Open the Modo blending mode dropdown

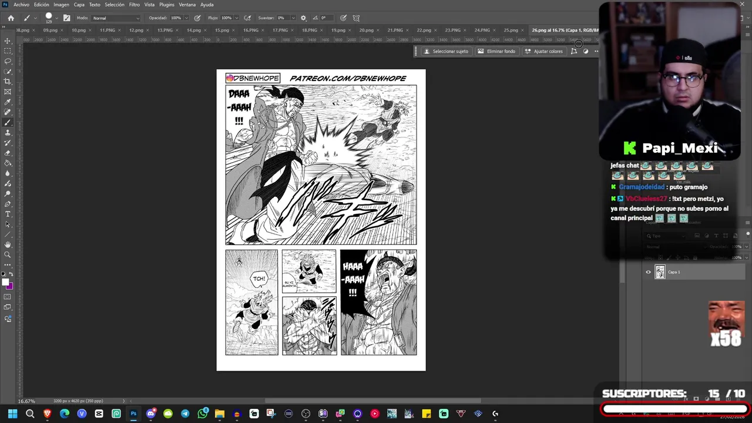point(116,18)
